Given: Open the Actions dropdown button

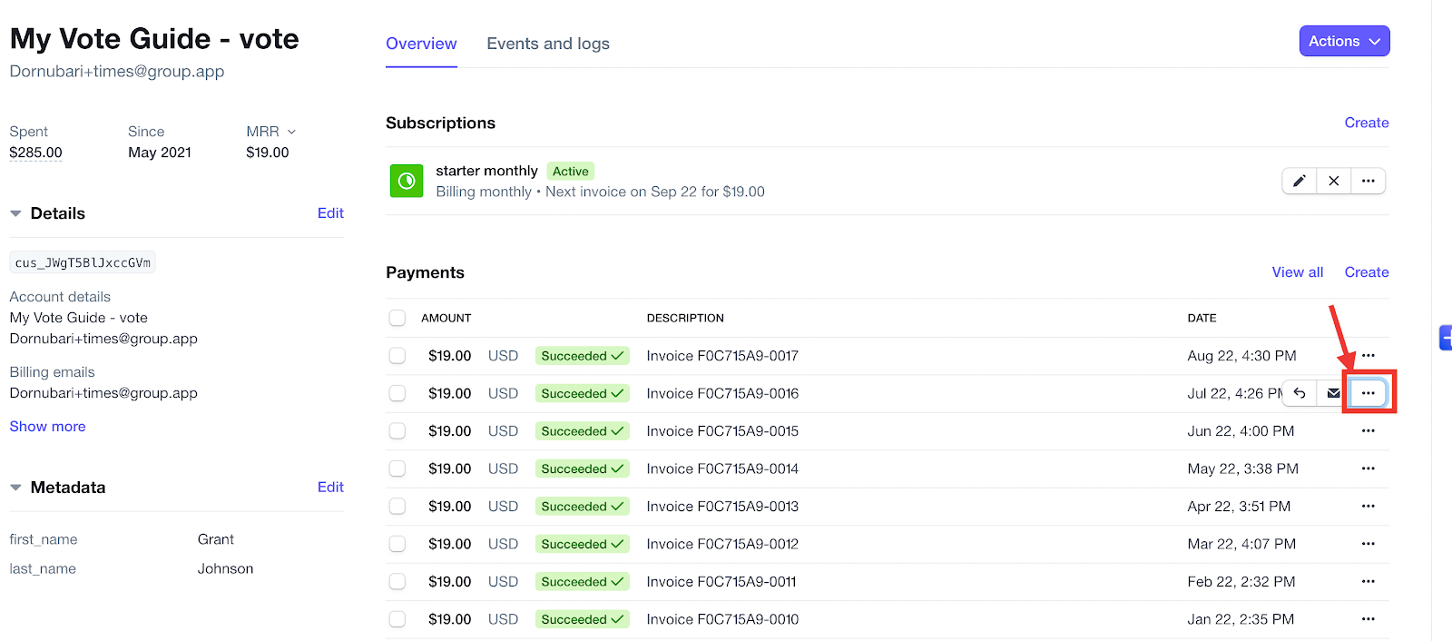Looking at the screenshot, I should tap(1344, 41).
